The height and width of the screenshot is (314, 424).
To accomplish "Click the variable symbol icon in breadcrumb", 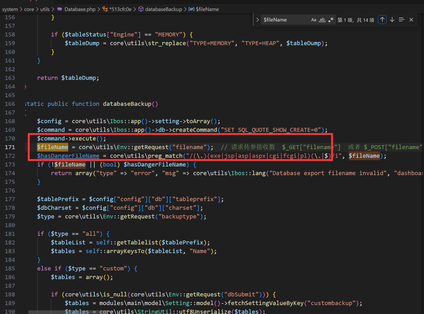I will pos(192,9).
